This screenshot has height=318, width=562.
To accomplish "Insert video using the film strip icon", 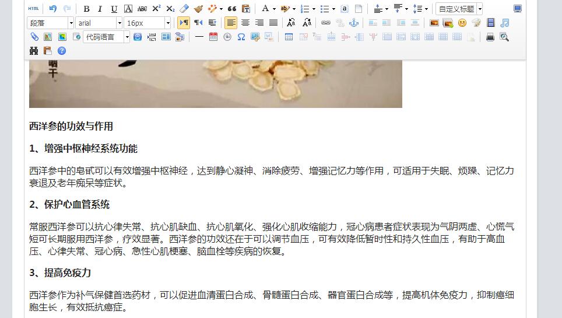I will pos(490,23).
